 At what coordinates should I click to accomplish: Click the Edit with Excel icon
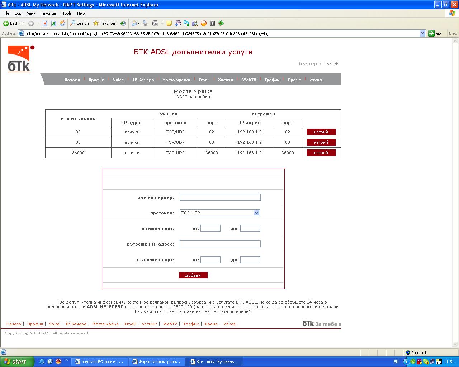(x=155, y=23)
